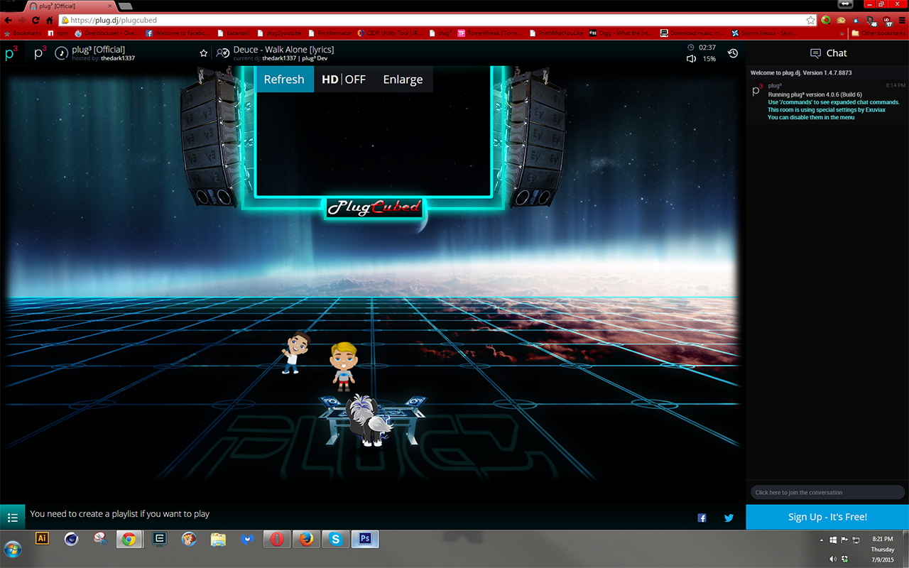Click the teal plug.dj logo
The height and width of the screenshot is (568, 909).
point(11,53)
